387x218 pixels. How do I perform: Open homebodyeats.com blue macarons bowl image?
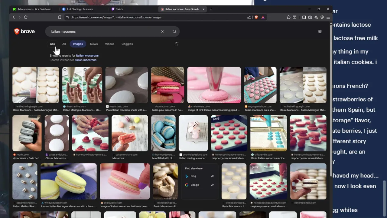pos(163,133)
